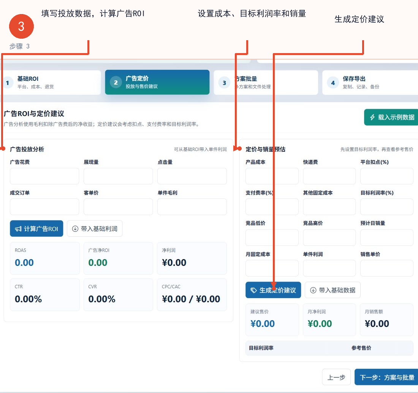Click the 月销售额 result card
The image size is (418, 393).
[386, 319]
